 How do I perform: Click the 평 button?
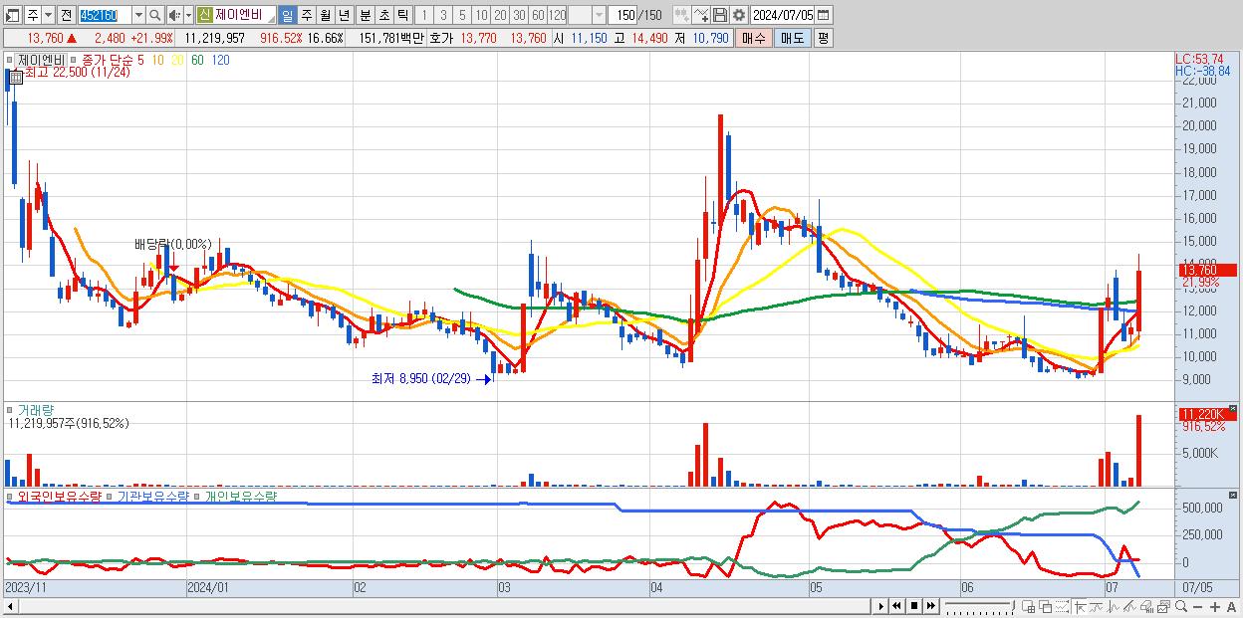coord(823,38)
